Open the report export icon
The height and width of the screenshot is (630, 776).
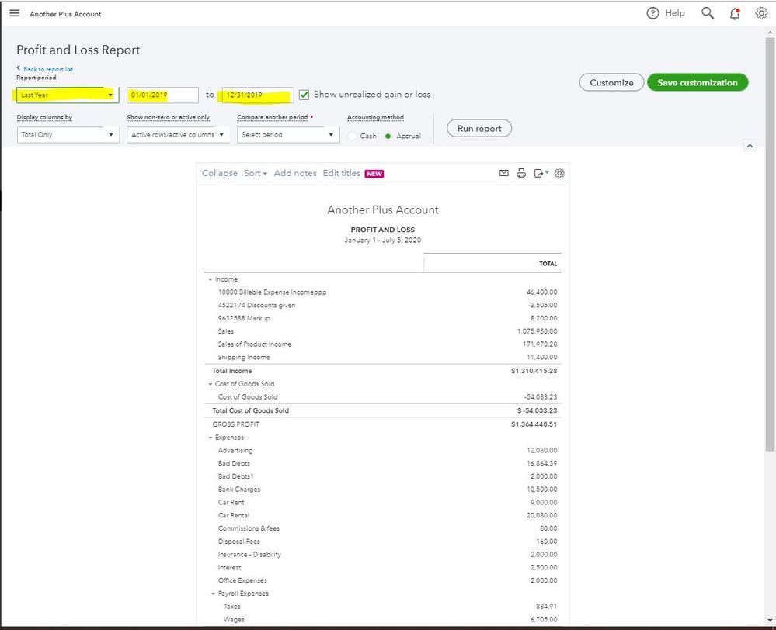coord(541,173)
